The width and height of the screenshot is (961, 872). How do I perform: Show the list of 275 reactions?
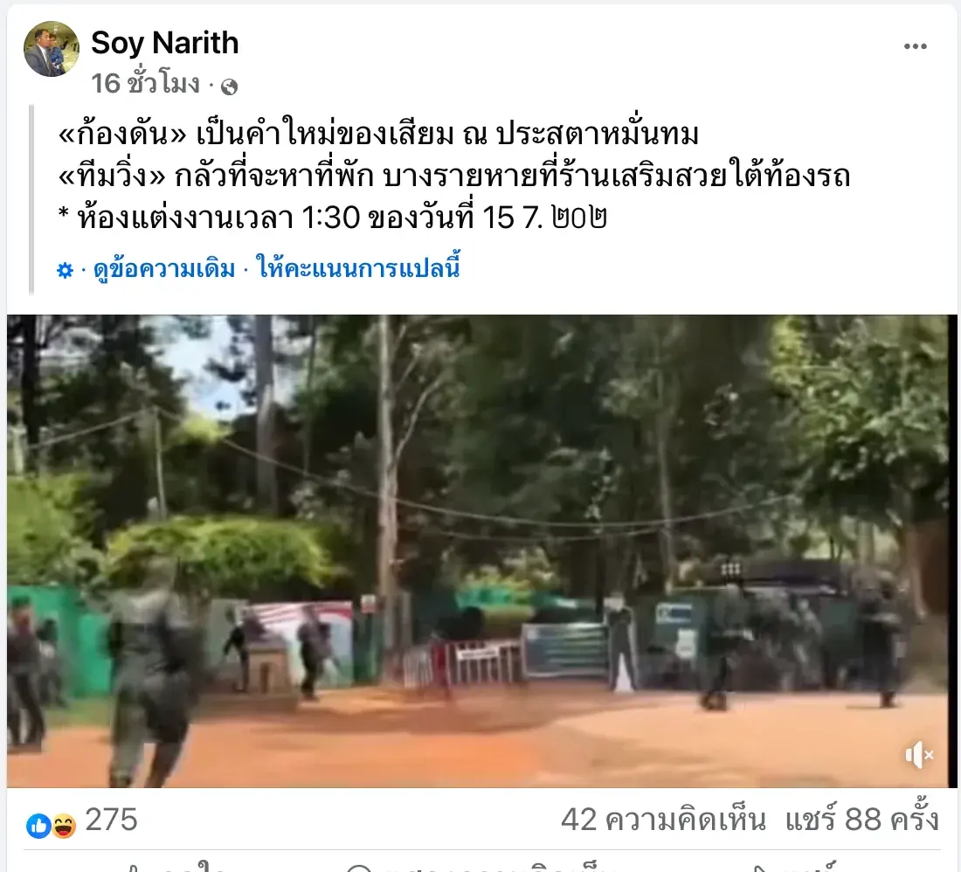(x=112, y=820)
